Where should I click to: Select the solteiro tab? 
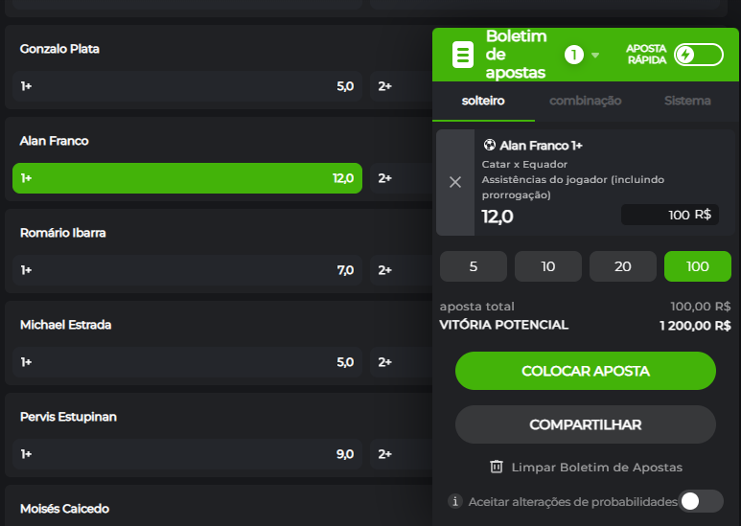tap(483, 101)
